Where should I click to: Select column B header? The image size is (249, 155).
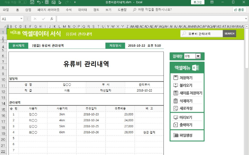11,26
